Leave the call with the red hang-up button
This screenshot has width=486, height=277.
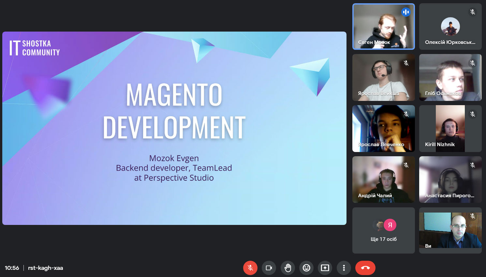(365, 268)
